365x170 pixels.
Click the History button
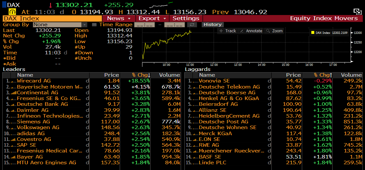point(213,25)
